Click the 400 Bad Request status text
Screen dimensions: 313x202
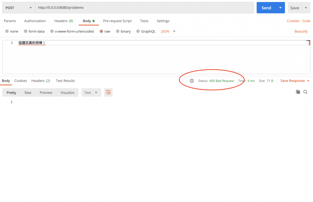[222, 81]
